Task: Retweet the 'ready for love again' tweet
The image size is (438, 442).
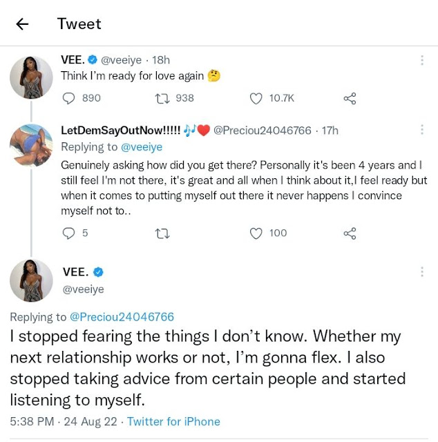Action: [162, 98]
